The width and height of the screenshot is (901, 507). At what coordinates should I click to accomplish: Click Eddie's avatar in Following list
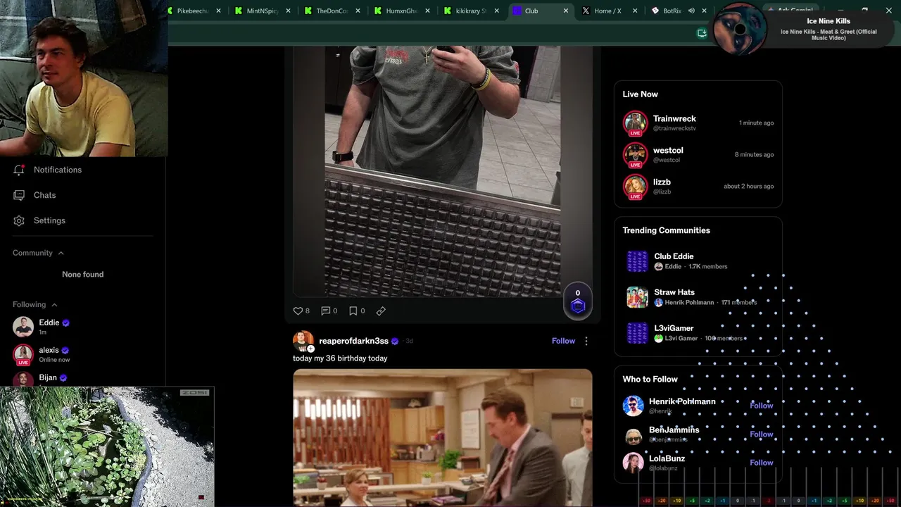point(23,327)
